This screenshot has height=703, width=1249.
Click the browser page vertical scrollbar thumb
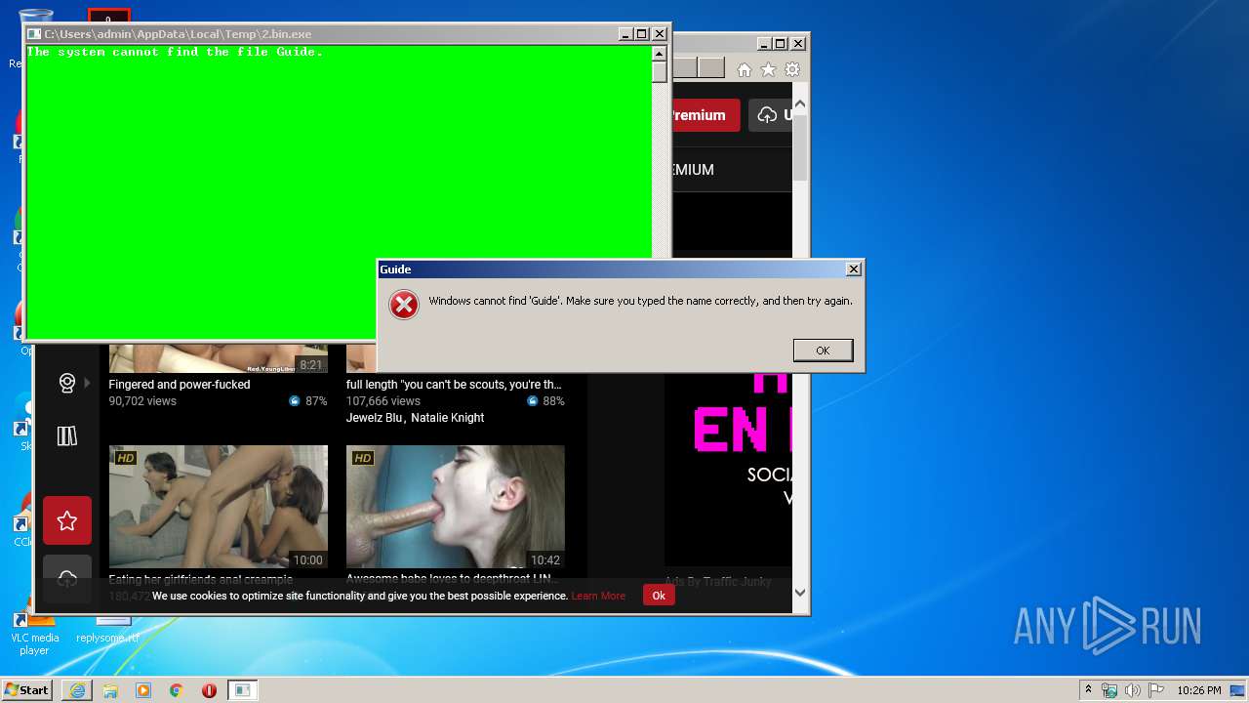pyautogui.click(x=800, y=146)
